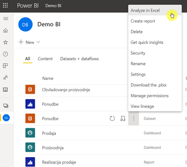Open Prodaja dashboard name link

tap(49, 133)
